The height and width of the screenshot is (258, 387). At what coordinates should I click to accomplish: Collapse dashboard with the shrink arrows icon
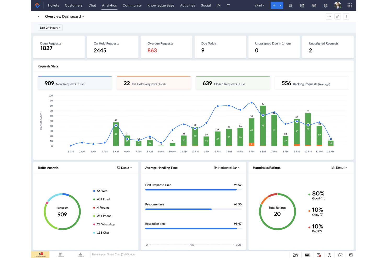[338, 16]
